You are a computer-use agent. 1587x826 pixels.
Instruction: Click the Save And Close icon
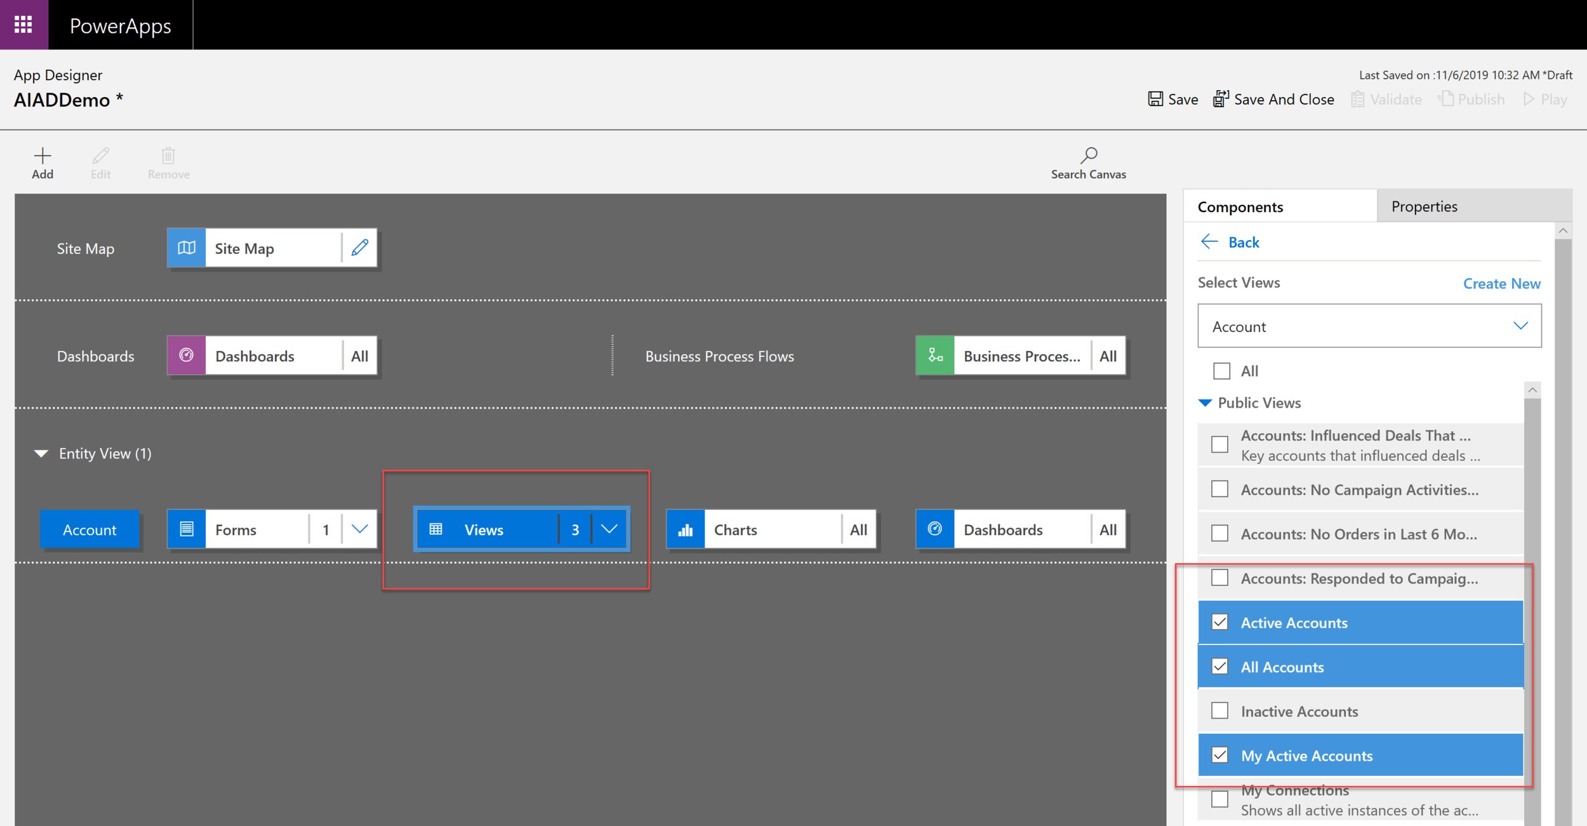[1220, 99]
